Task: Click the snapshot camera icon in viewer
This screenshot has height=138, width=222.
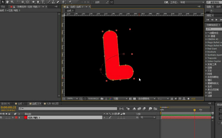Action: pyautogui.click(x=102, y=99)
